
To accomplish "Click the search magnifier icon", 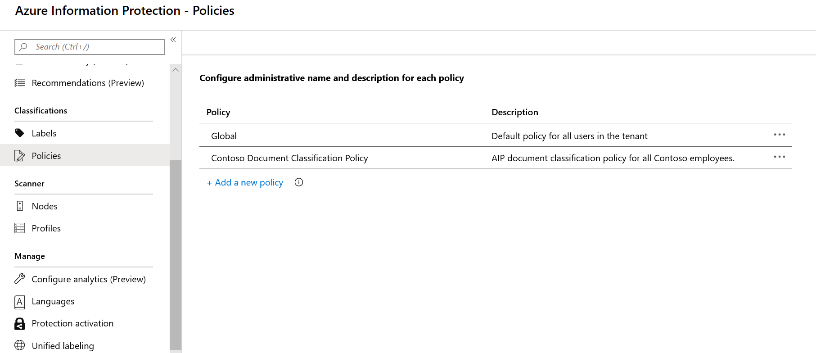I will pyautogui.click(x=23, y=47).
